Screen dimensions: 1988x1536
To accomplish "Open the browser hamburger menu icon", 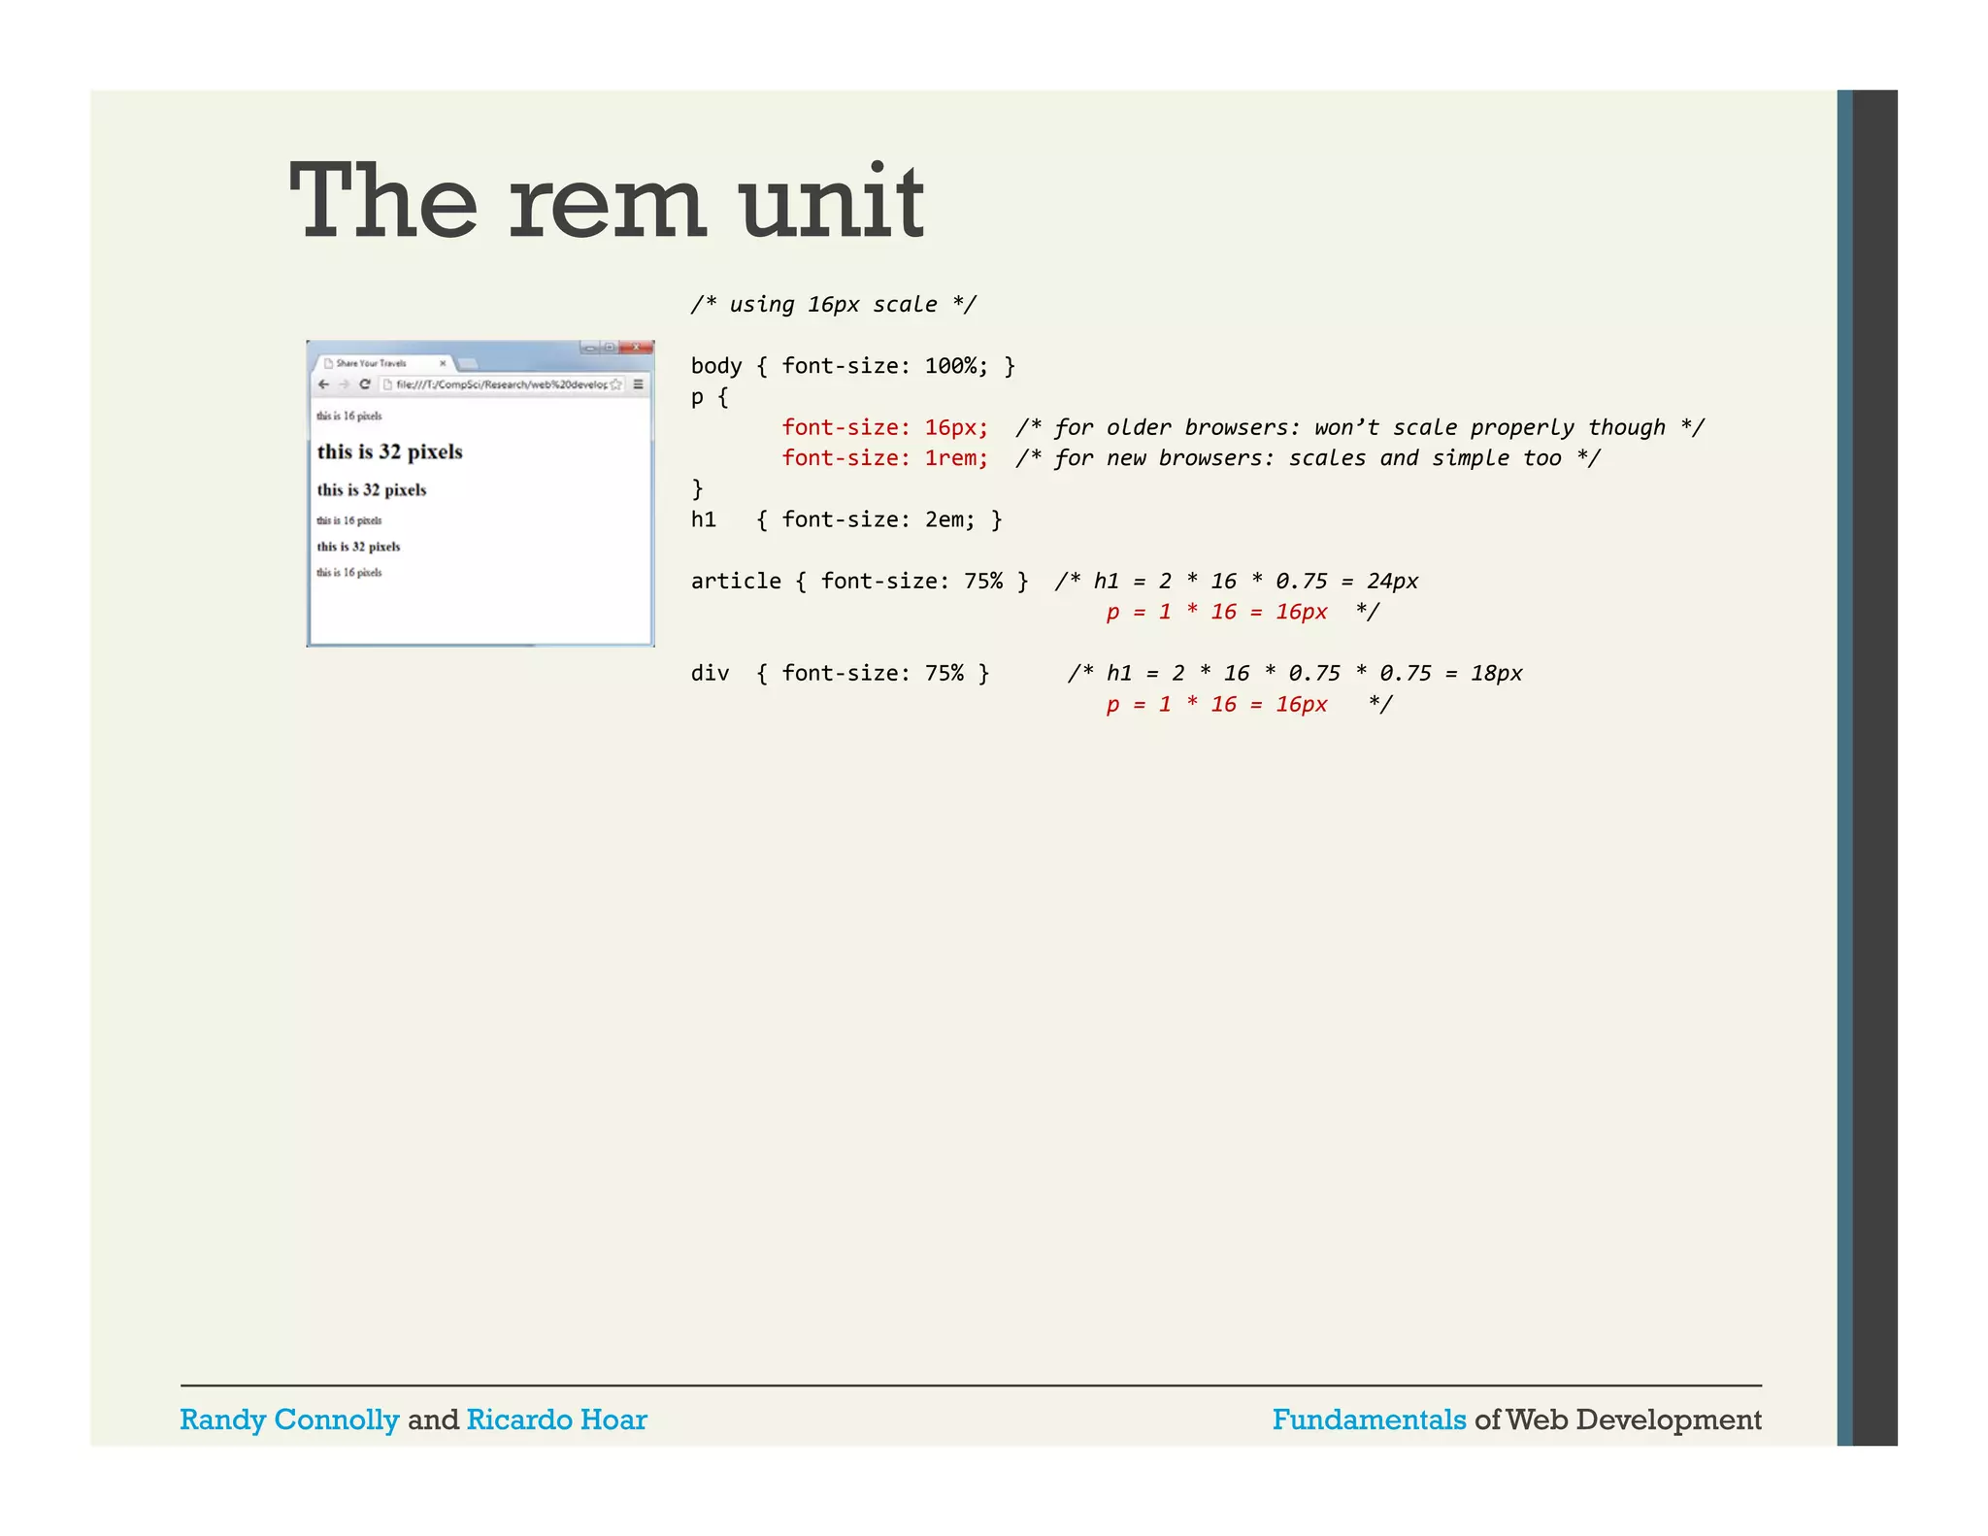I will (x=639, y=384).
